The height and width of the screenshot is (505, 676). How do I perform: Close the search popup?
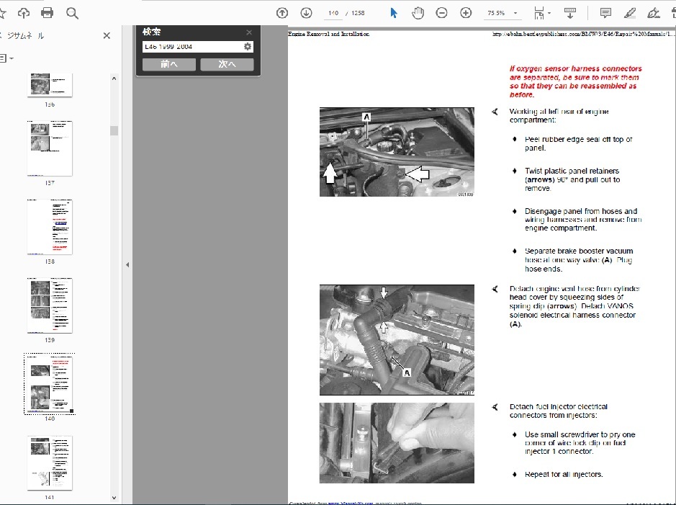249,32
